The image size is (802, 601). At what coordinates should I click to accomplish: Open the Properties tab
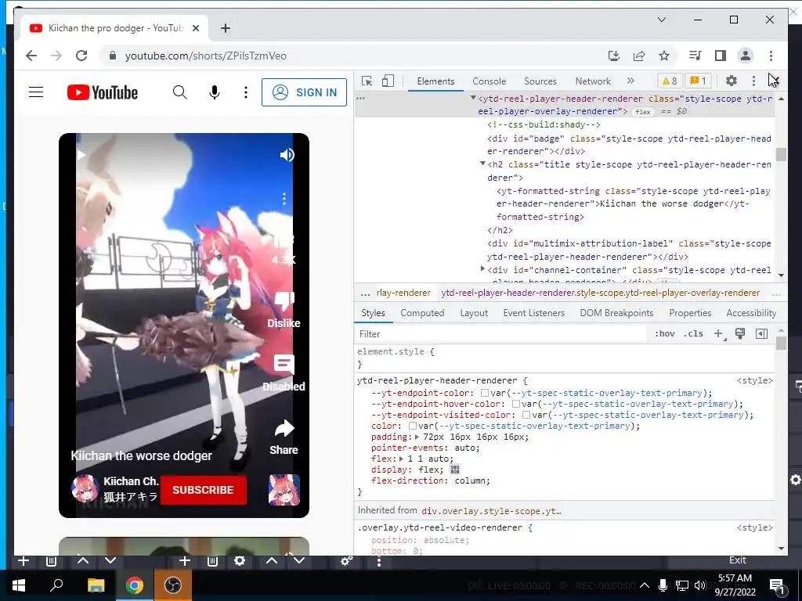tap(690, 313)
